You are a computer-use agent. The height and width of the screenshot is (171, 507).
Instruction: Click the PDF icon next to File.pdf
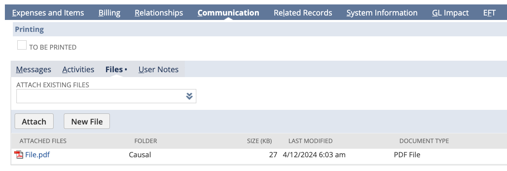pyautogui.click(x=19, y=155)
